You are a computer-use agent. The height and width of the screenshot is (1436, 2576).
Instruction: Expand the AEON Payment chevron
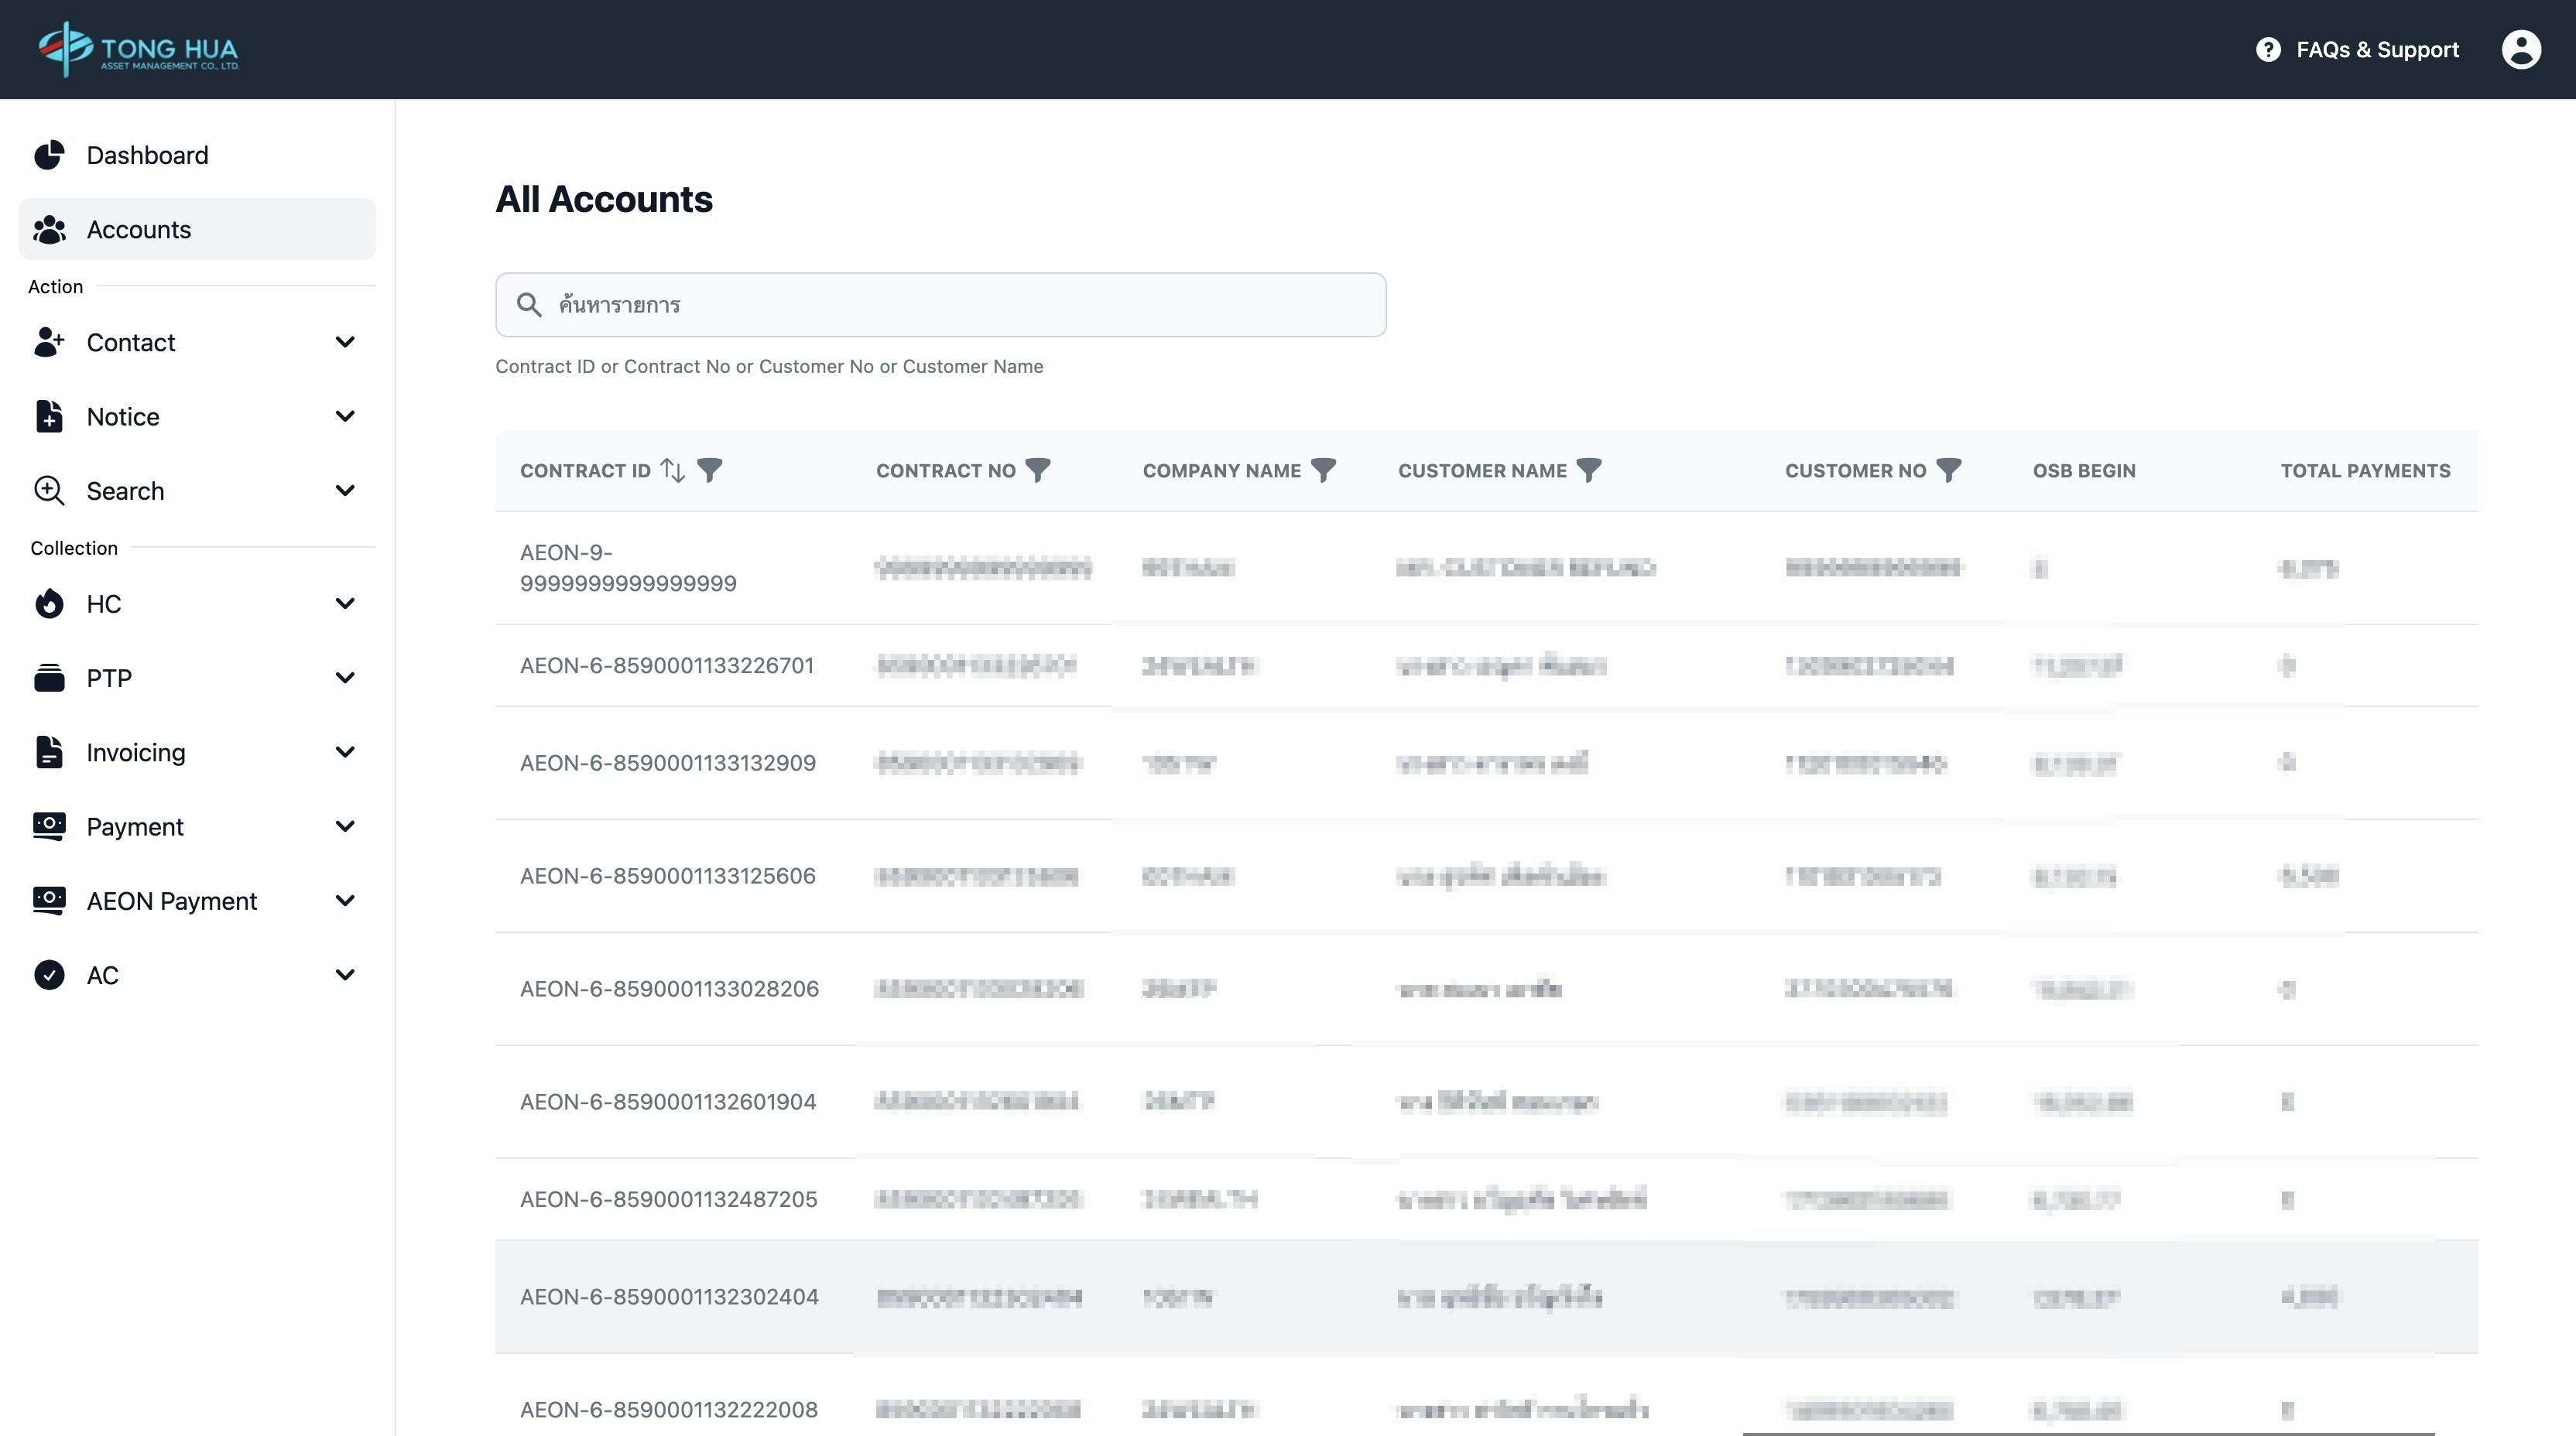tap(345, 901)
